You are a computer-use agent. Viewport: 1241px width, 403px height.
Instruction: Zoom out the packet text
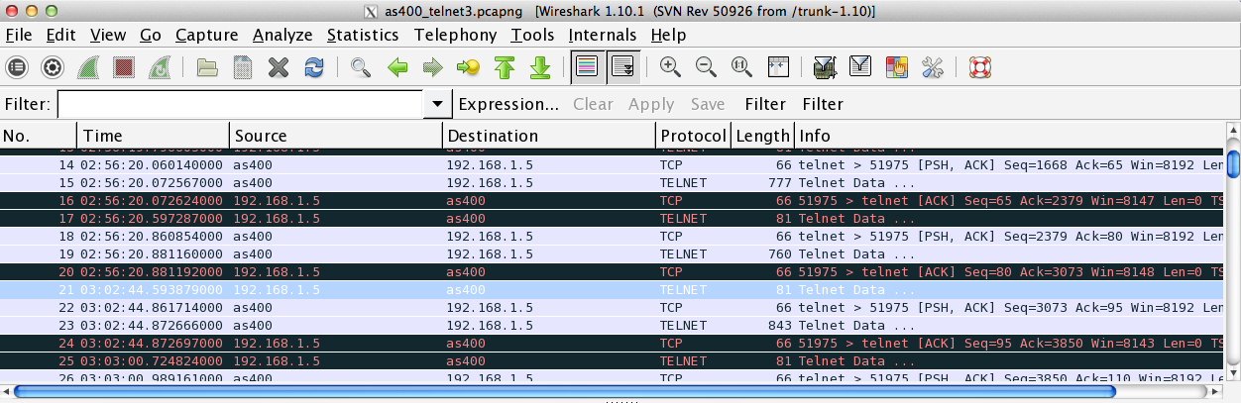pos(706,67)
